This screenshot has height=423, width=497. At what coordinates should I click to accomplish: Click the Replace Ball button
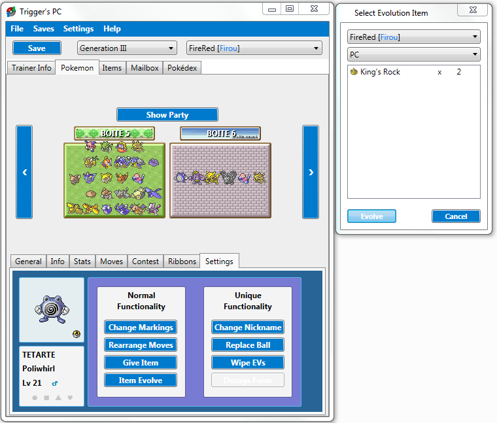pos(248,345)
